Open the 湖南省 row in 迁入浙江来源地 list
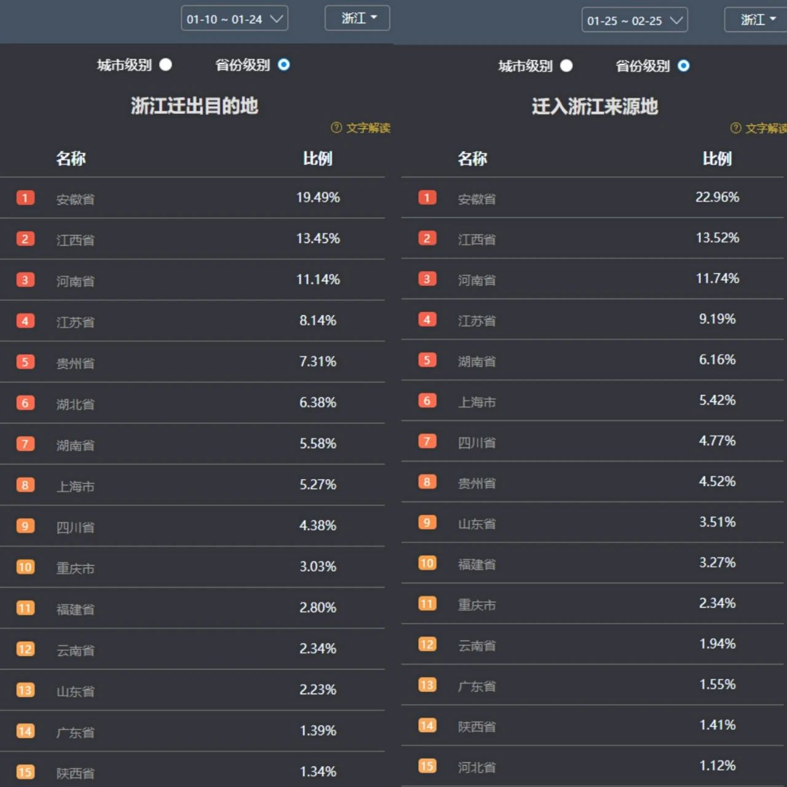Image resolution: width=787 pixels, height=787 pixels. [x=594, y=360]
